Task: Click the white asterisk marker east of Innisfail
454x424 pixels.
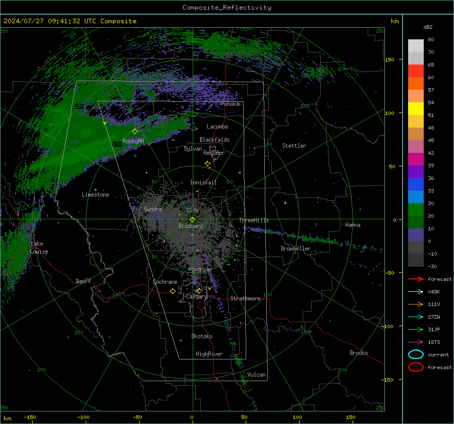Action: coord(240,173)
